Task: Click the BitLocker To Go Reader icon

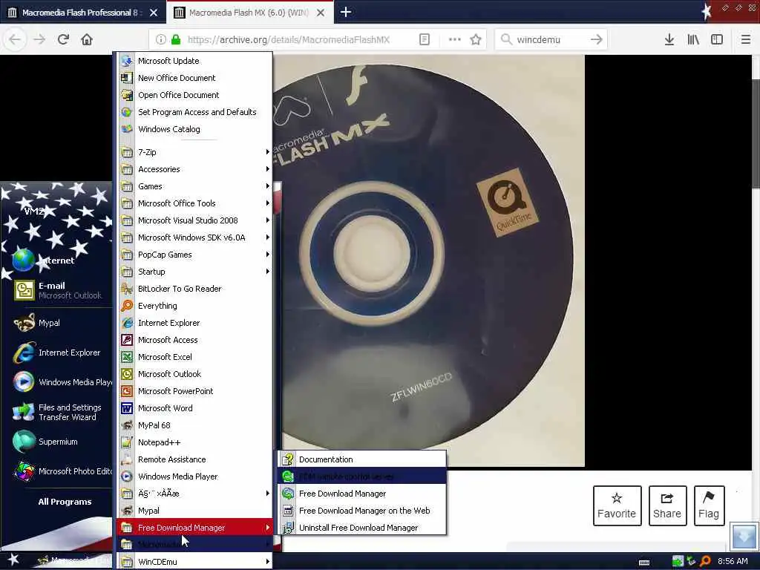Action: [x=126, y=289]
